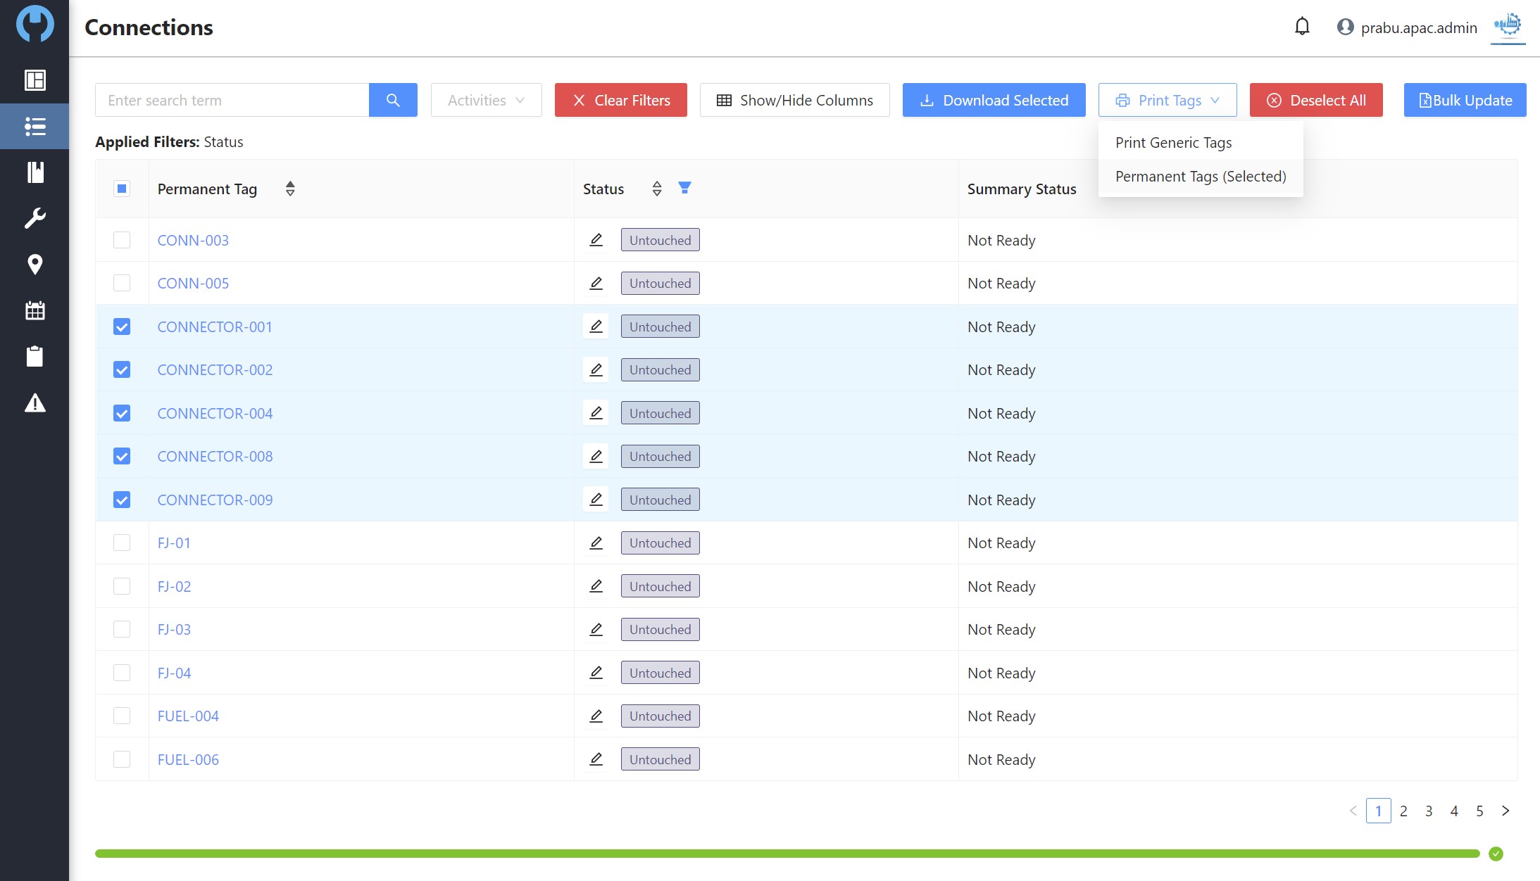Edit status of FUEL-006 with pencil icon
The width and height of the screenshot is (1540, 881).
(596, 759)
